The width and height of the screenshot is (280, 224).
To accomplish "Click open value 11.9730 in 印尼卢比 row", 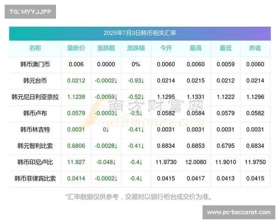I will [x=166, y=162].
